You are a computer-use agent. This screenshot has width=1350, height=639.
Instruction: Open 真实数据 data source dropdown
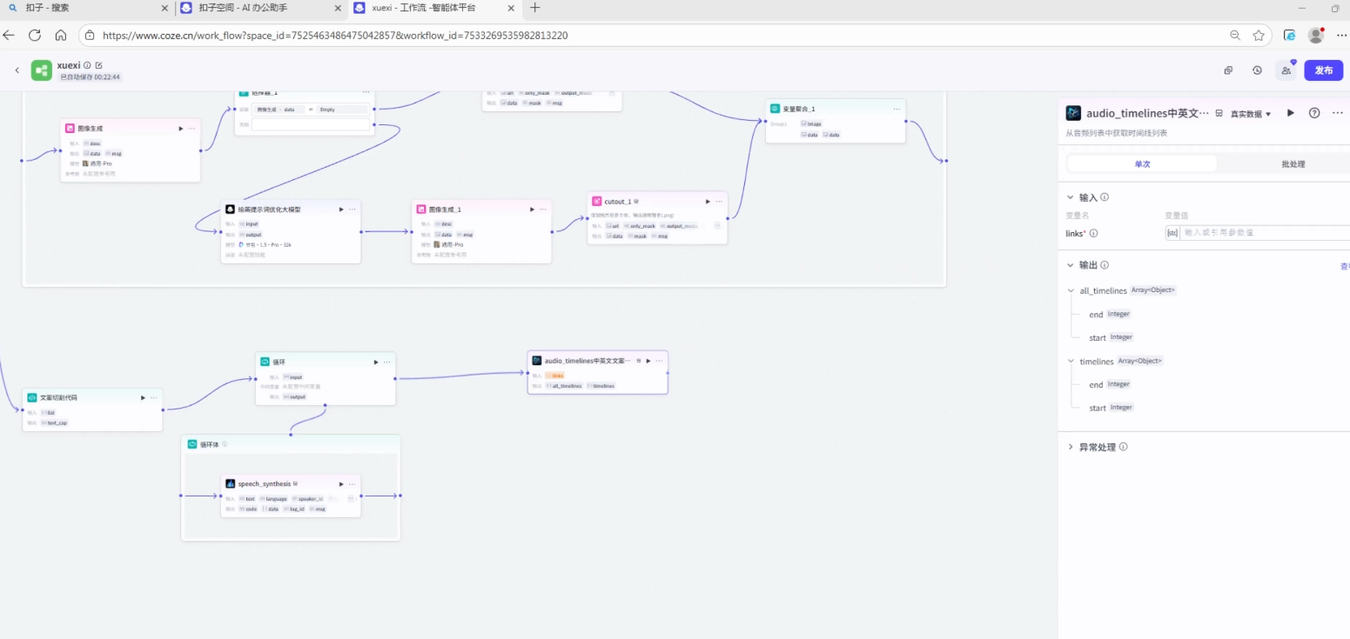(1250, 114)
